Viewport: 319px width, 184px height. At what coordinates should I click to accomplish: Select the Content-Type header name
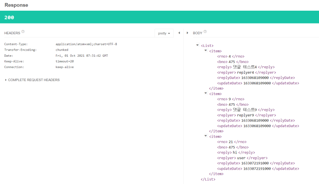click(16, 44)
